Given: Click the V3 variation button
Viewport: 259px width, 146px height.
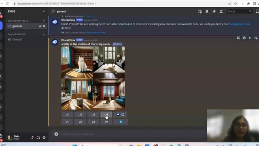Looking at the screenshot, I should click(93, 122).
